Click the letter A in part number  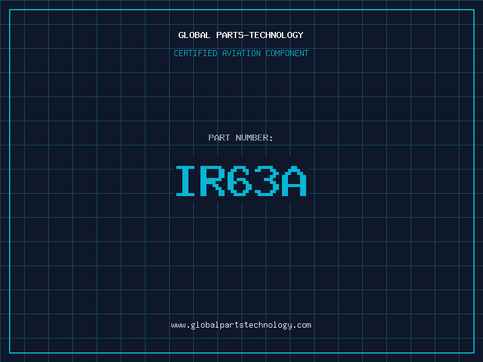[295, 181]
